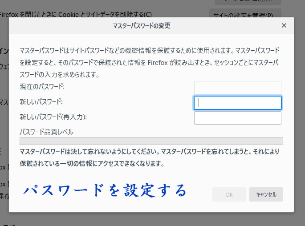
Task: Click the パスワード品質レベル label text
Action: [47, 132]
